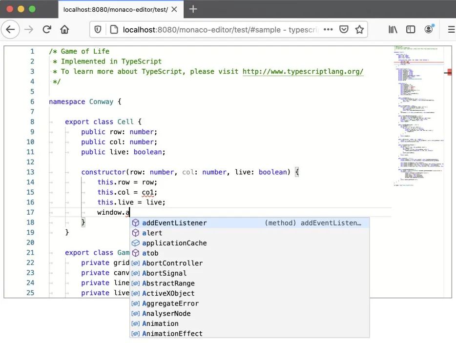This screenshot has width=456, height=343.
Task: Reload the page with the refresh icon
Action: (47, 29)
